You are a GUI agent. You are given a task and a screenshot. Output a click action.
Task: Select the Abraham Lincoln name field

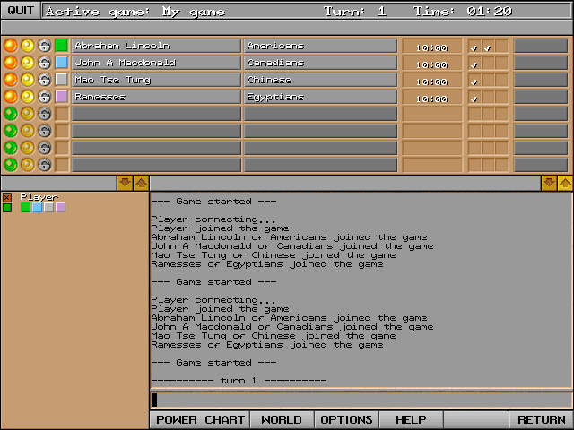[x=156, y=46]
